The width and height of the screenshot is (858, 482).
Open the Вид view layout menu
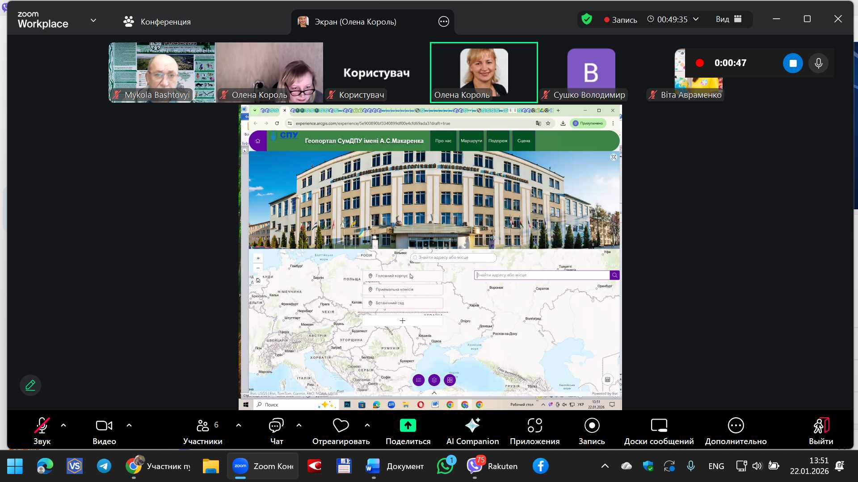728,19
